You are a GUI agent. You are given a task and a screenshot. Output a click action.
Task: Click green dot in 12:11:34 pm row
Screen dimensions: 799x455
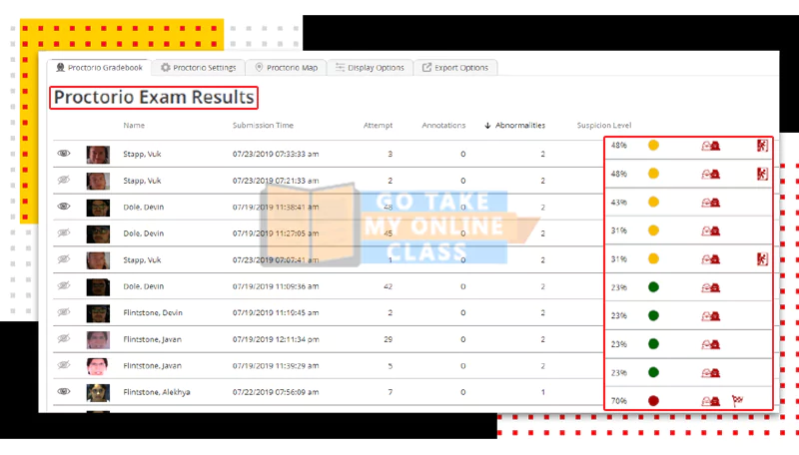653,344
